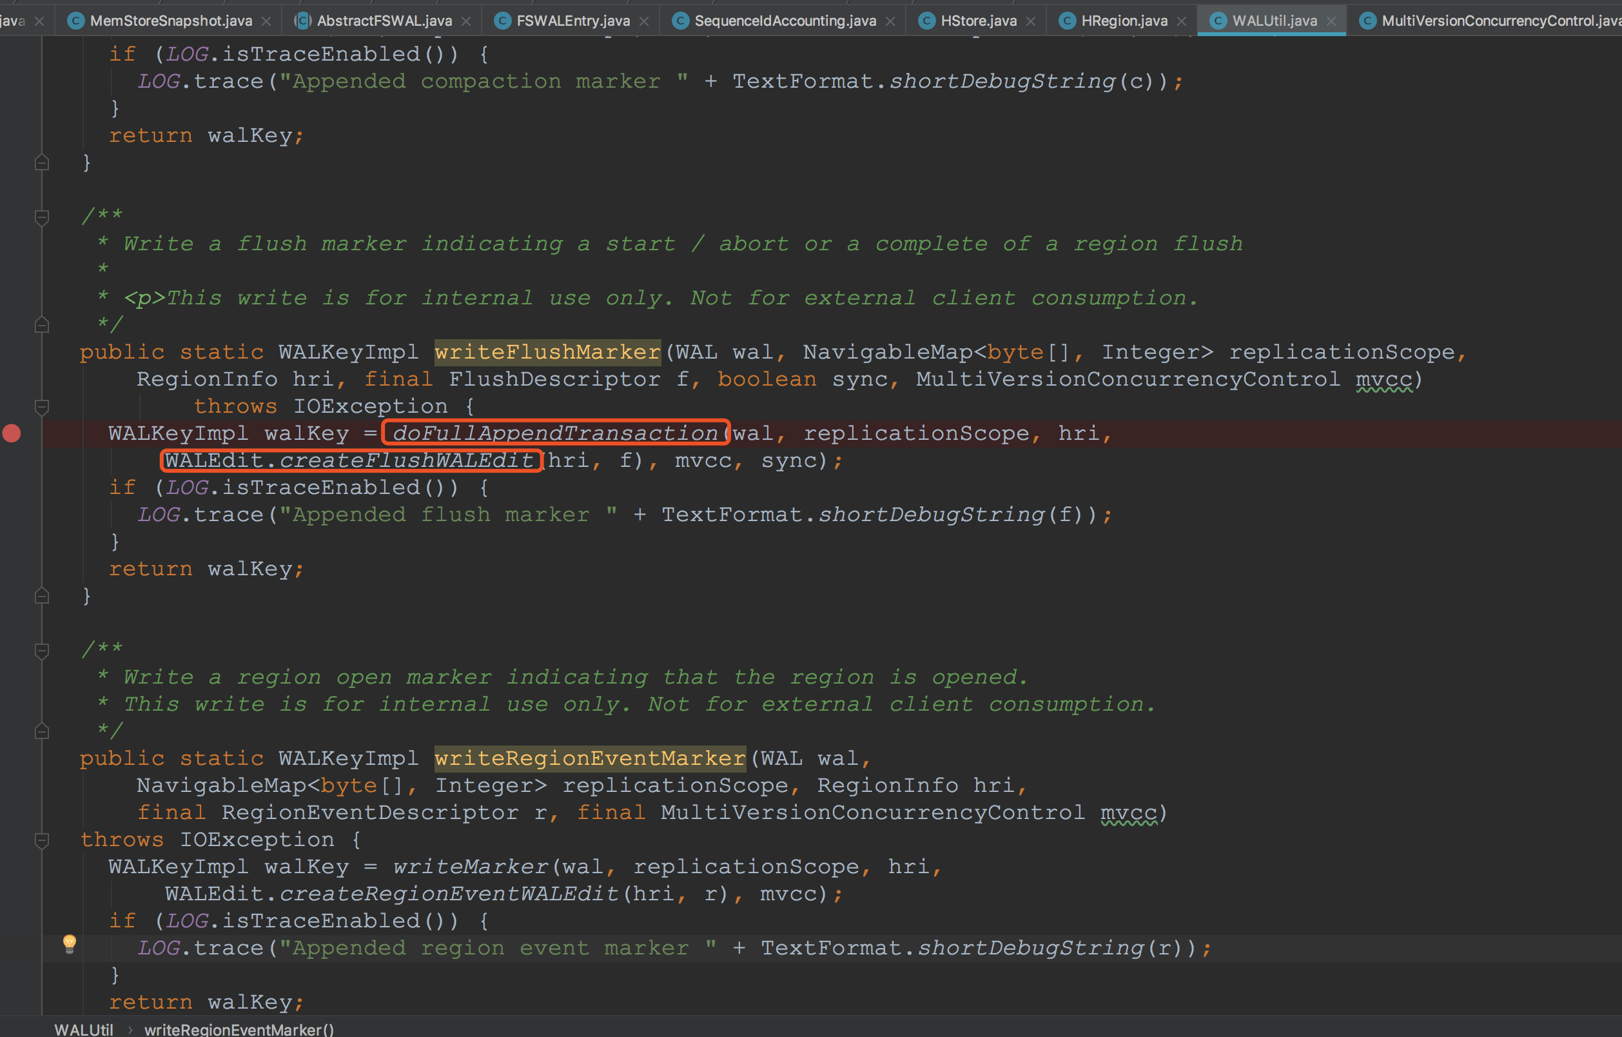
Task: Collapse the region open marker Javadoc
Action: pyautogui.click(x=42, y=650)
